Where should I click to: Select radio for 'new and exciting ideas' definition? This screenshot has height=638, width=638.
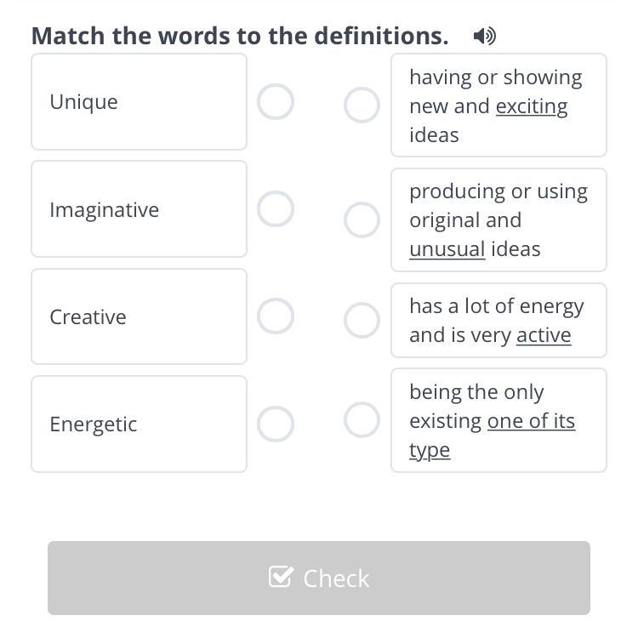[x=362, y=105]
